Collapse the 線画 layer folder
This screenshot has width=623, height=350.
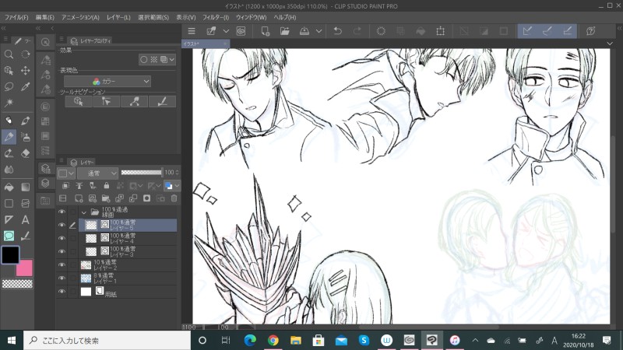click(84, 212)
